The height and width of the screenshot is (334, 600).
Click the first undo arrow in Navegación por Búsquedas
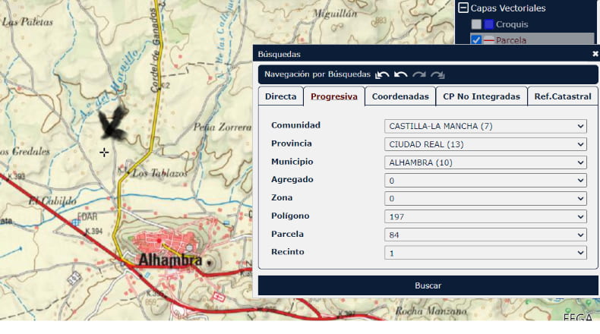(382, 74)
